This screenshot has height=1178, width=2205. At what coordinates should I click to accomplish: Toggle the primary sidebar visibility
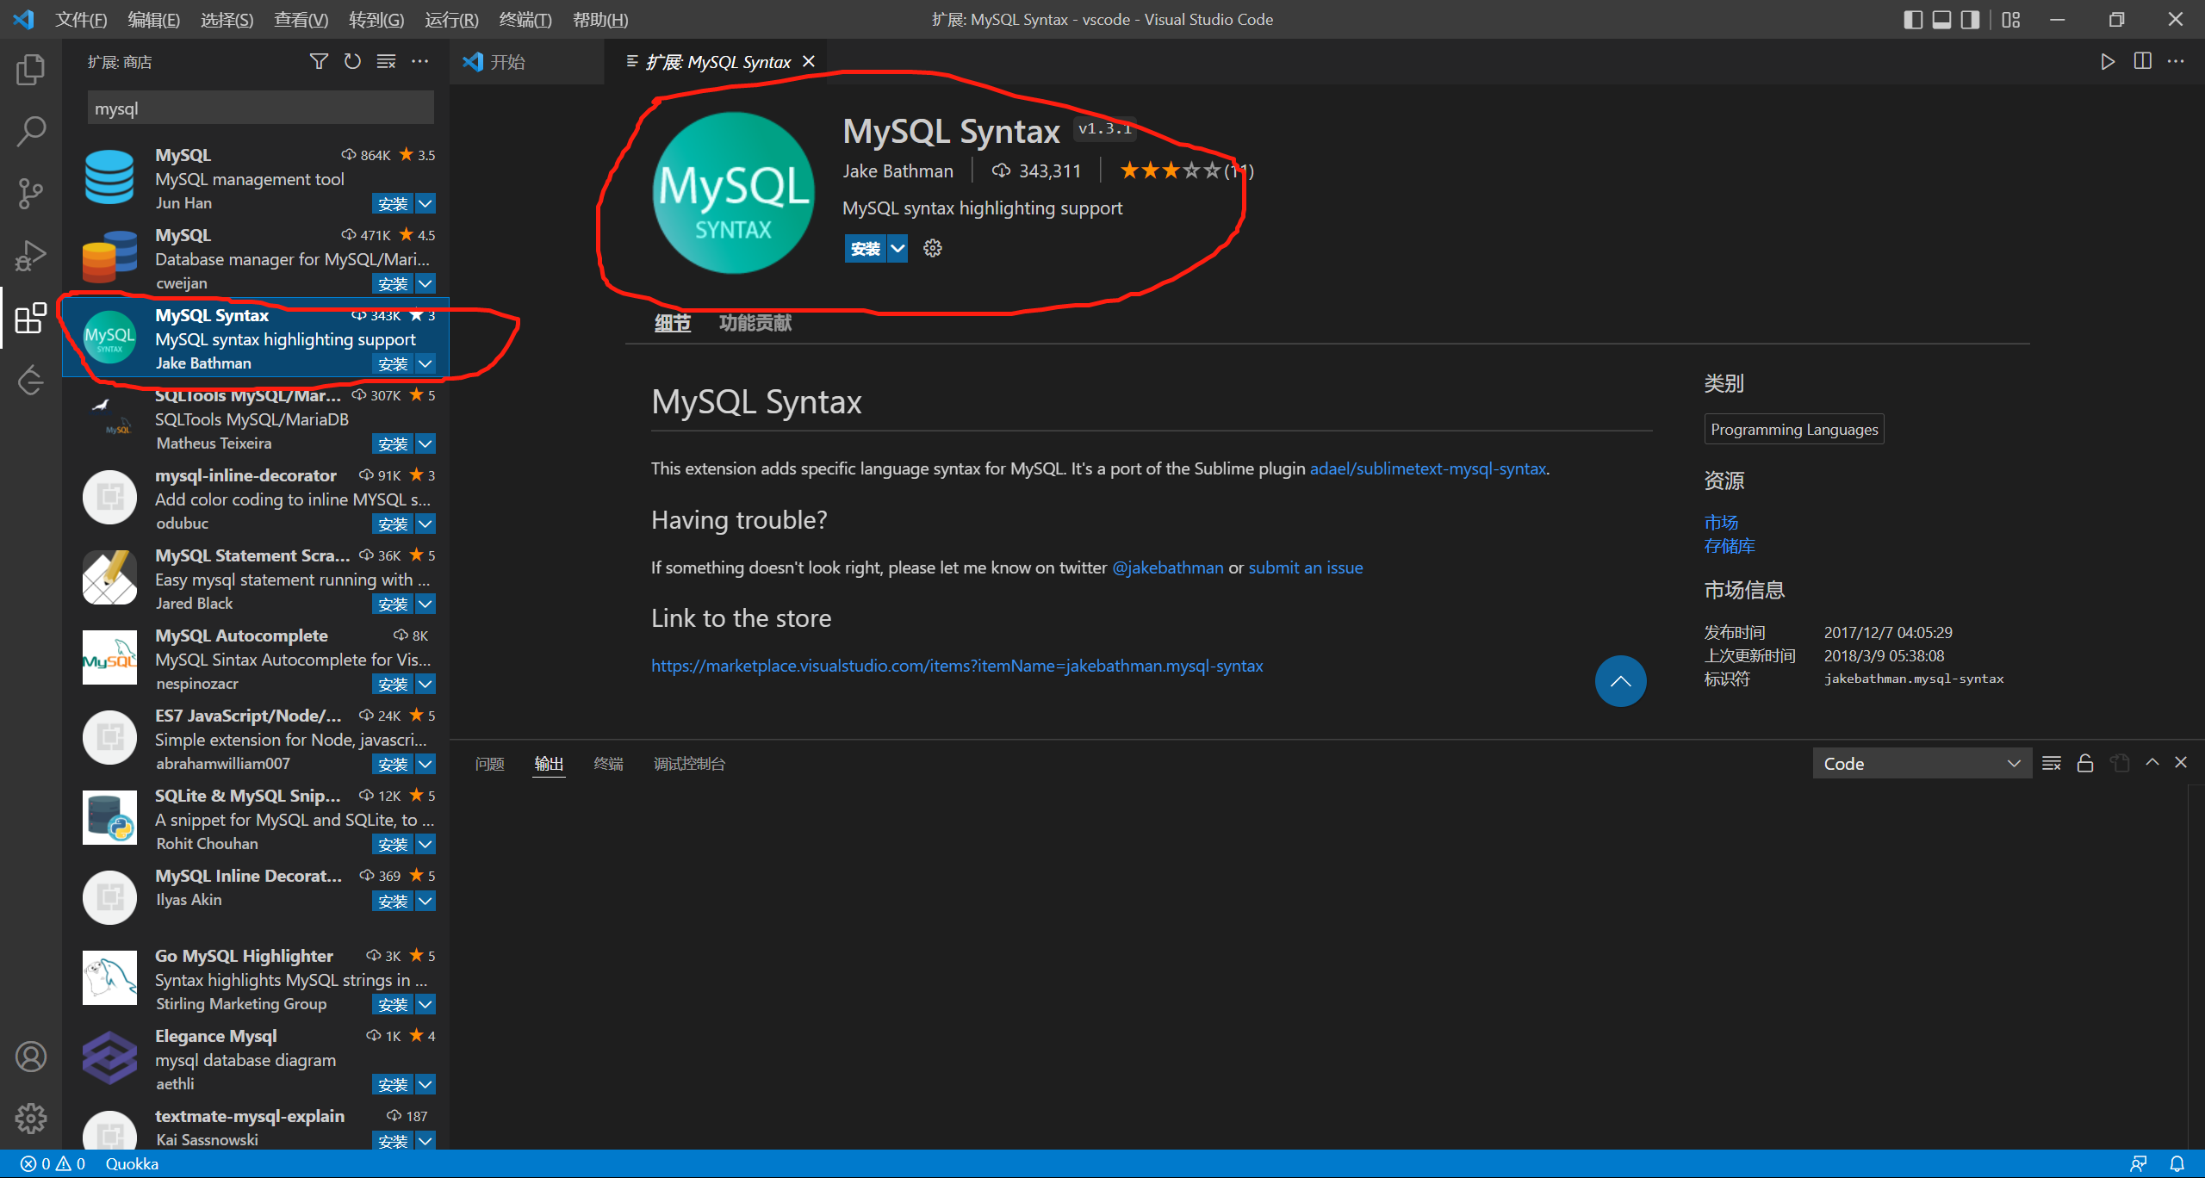pyautogui.click(x=1913, y=19)
